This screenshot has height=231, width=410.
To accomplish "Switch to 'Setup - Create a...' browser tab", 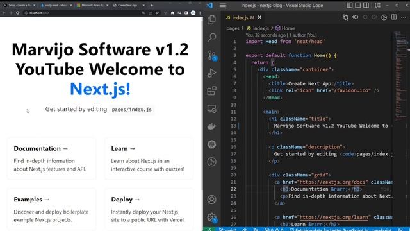I will tap(19, 5).
